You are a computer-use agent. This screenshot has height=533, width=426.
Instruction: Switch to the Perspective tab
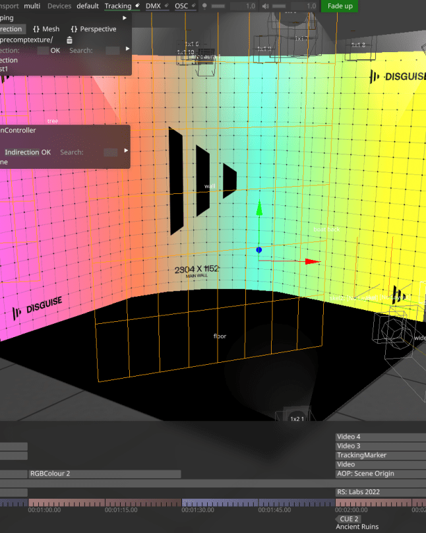coord(94,29)
